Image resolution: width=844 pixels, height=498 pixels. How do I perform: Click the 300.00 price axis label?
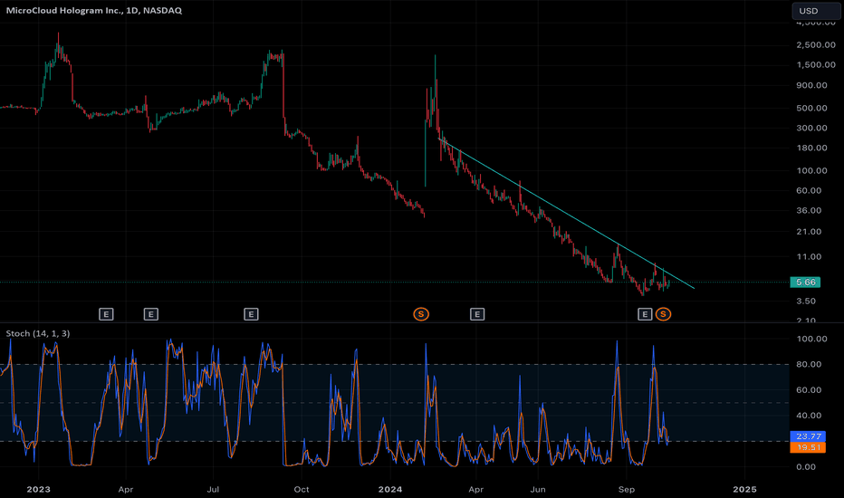coord(811,128)
